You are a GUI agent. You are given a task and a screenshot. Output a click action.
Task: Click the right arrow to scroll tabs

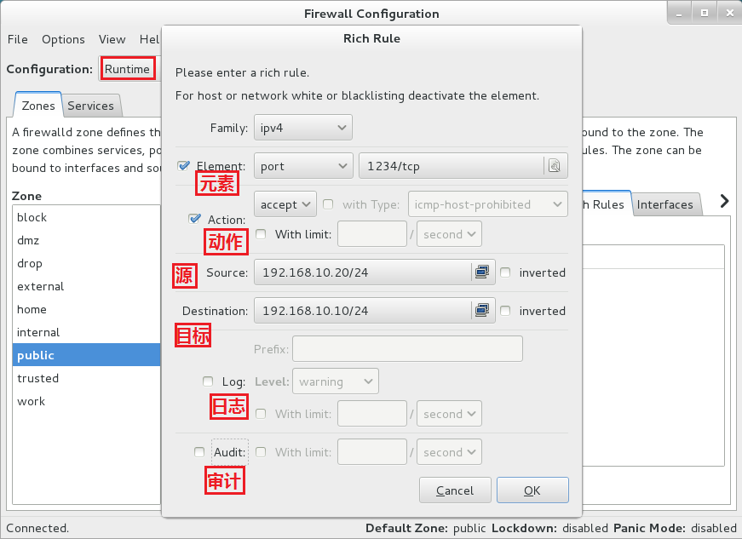725,201
